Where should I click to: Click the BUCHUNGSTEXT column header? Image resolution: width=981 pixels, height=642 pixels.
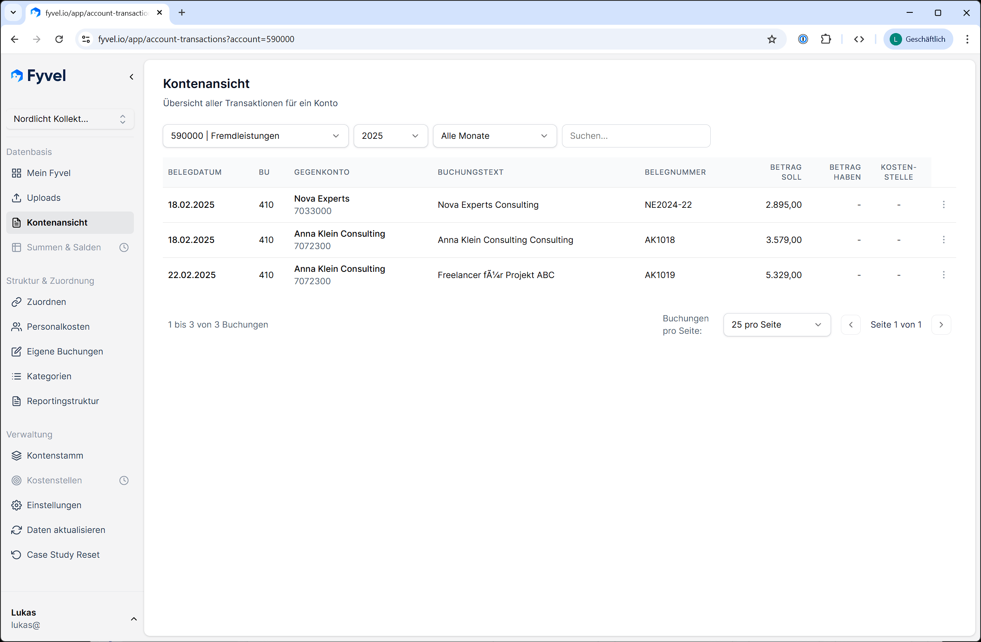(471, 172)
